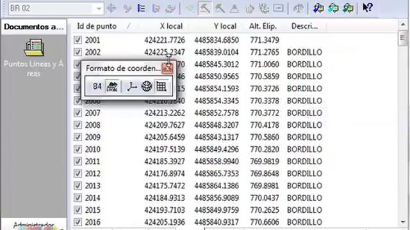Switch to WGS 84 coordinate format
The image size is (410, 230).
97,86
